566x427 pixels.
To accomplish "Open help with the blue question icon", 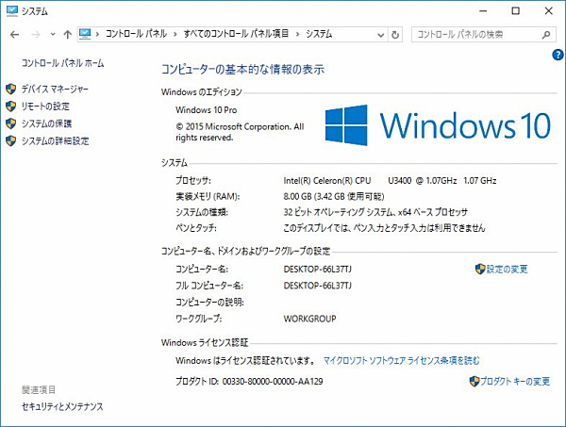I will pos(558,55).
